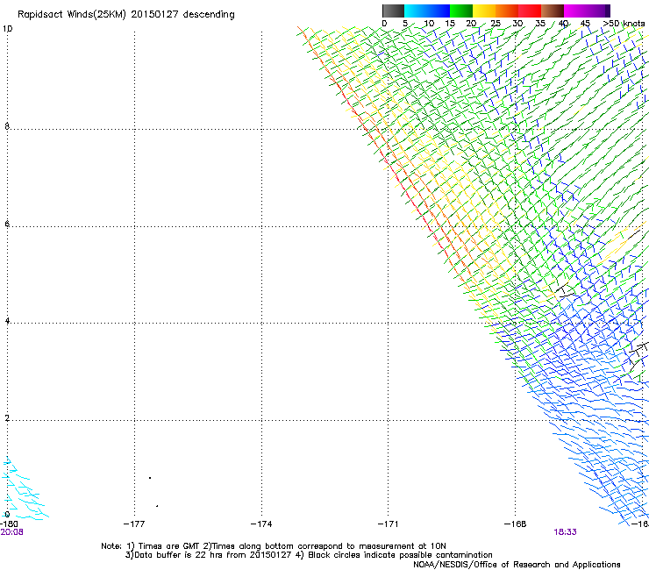Click the green 15-20 knots color swatch

point(461,11)
